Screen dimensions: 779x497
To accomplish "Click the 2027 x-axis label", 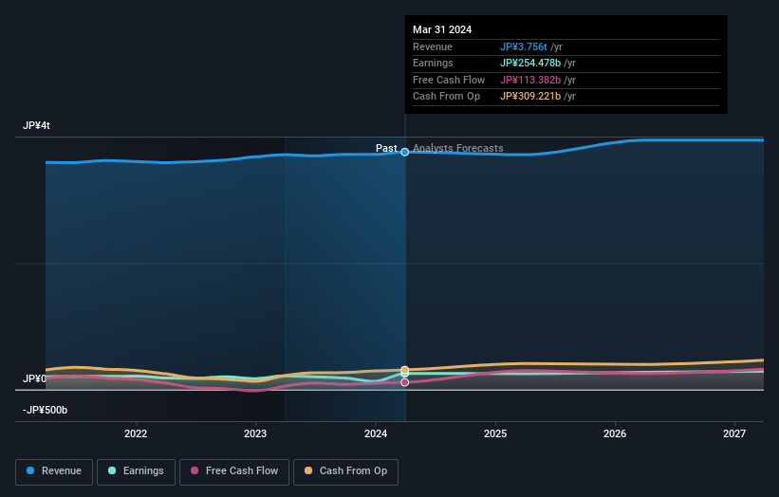I will tap(734, 433).
